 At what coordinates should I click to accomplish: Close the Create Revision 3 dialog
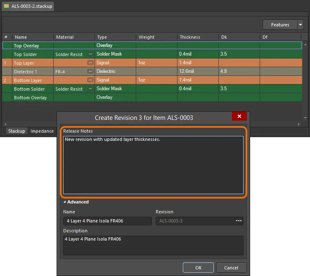(239, 117)
